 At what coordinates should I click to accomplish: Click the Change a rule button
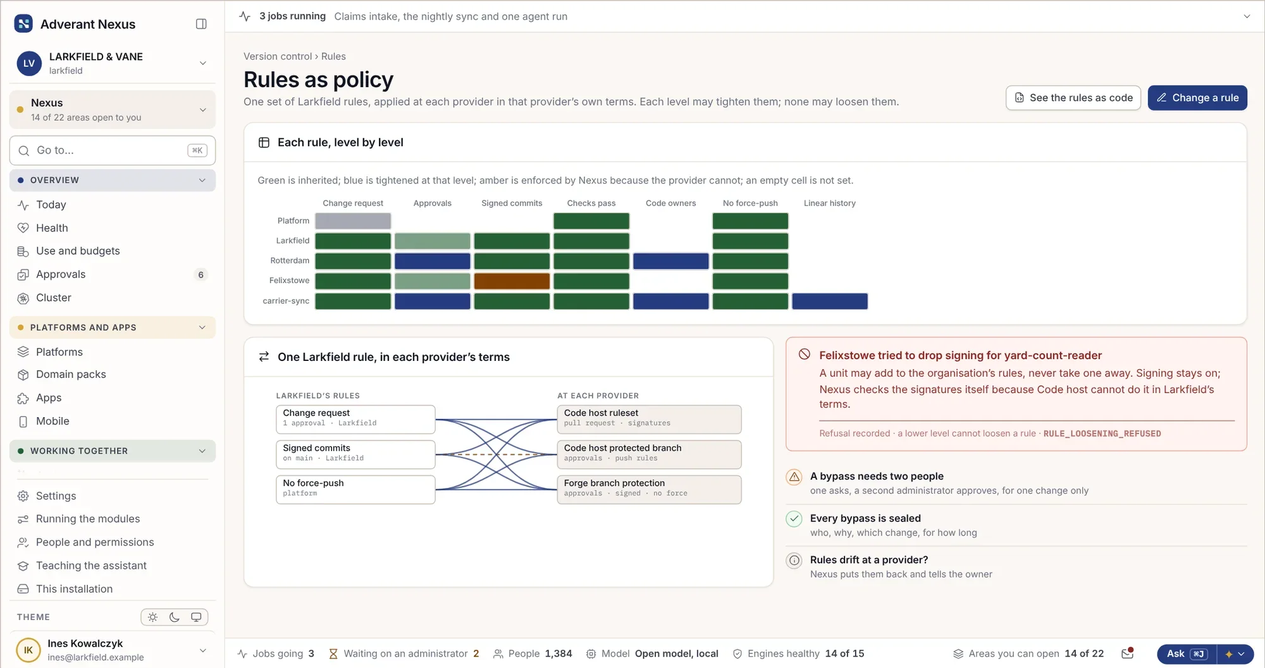pos(1197,98)
